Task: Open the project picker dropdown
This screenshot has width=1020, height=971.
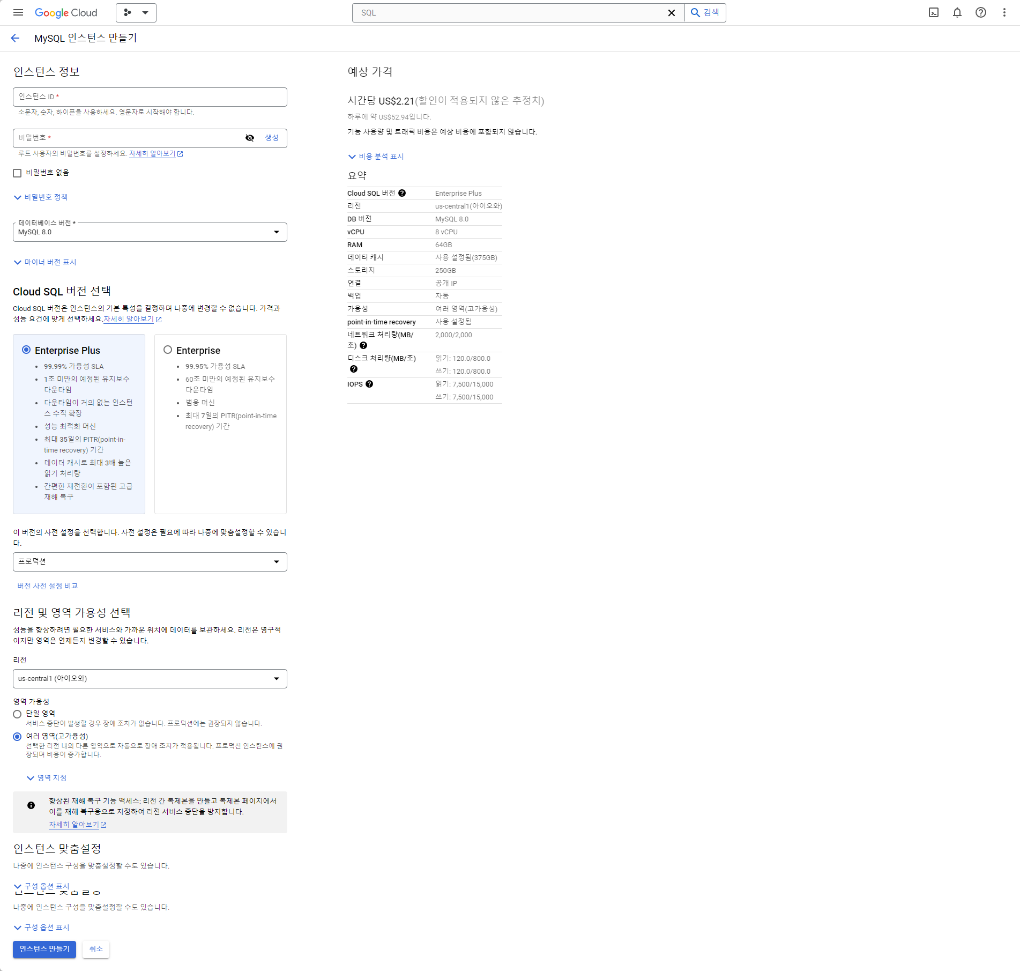Action: pos(136,12)
